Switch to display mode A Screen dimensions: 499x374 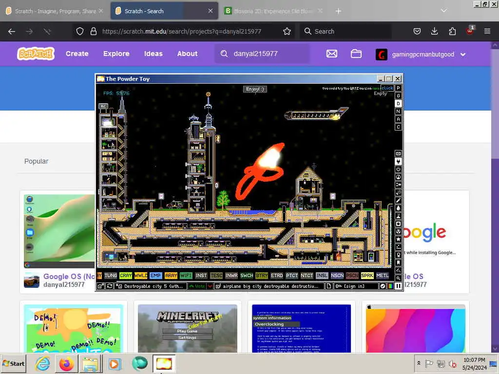398,119
